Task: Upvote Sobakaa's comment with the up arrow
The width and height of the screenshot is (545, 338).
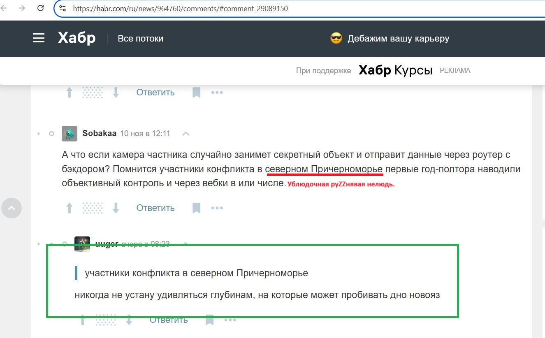Action: (x=69, y=208)
